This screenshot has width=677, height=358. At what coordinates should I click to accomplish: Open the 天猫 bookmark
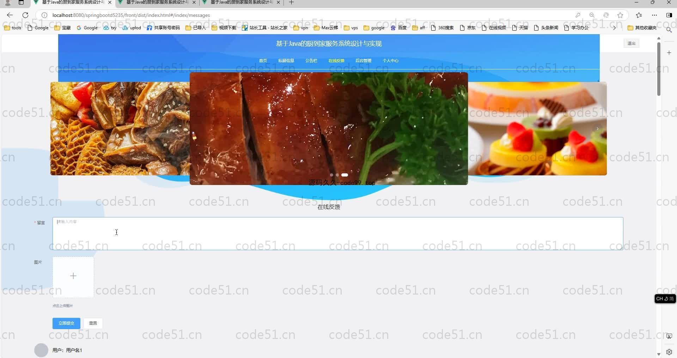520,28
